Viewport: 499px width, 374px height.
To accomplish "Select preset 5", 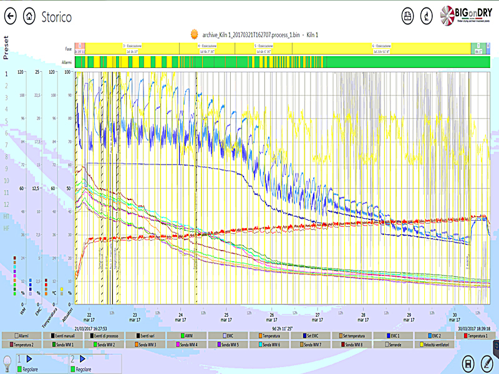I will click(x=6, y=121).
